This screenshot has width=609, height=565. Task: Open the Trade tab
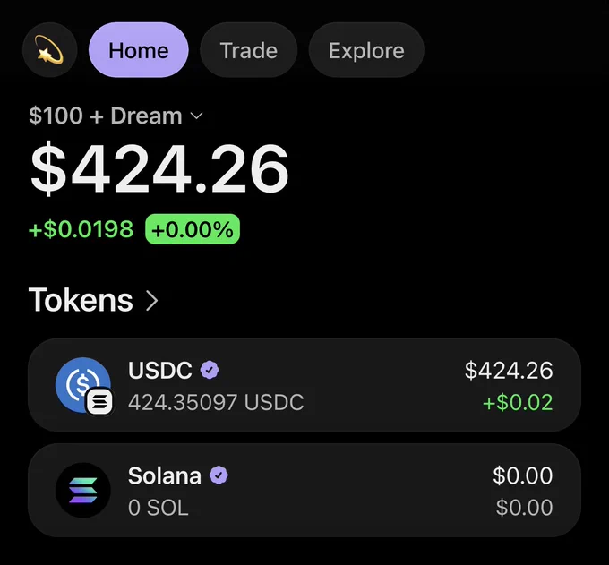(x=249, y=50)
